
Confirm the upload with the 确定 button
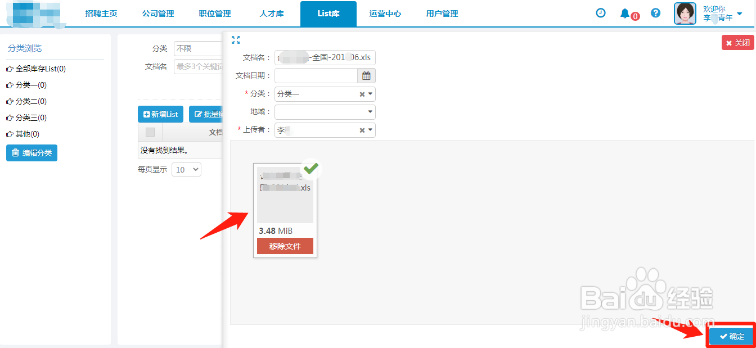731,336
